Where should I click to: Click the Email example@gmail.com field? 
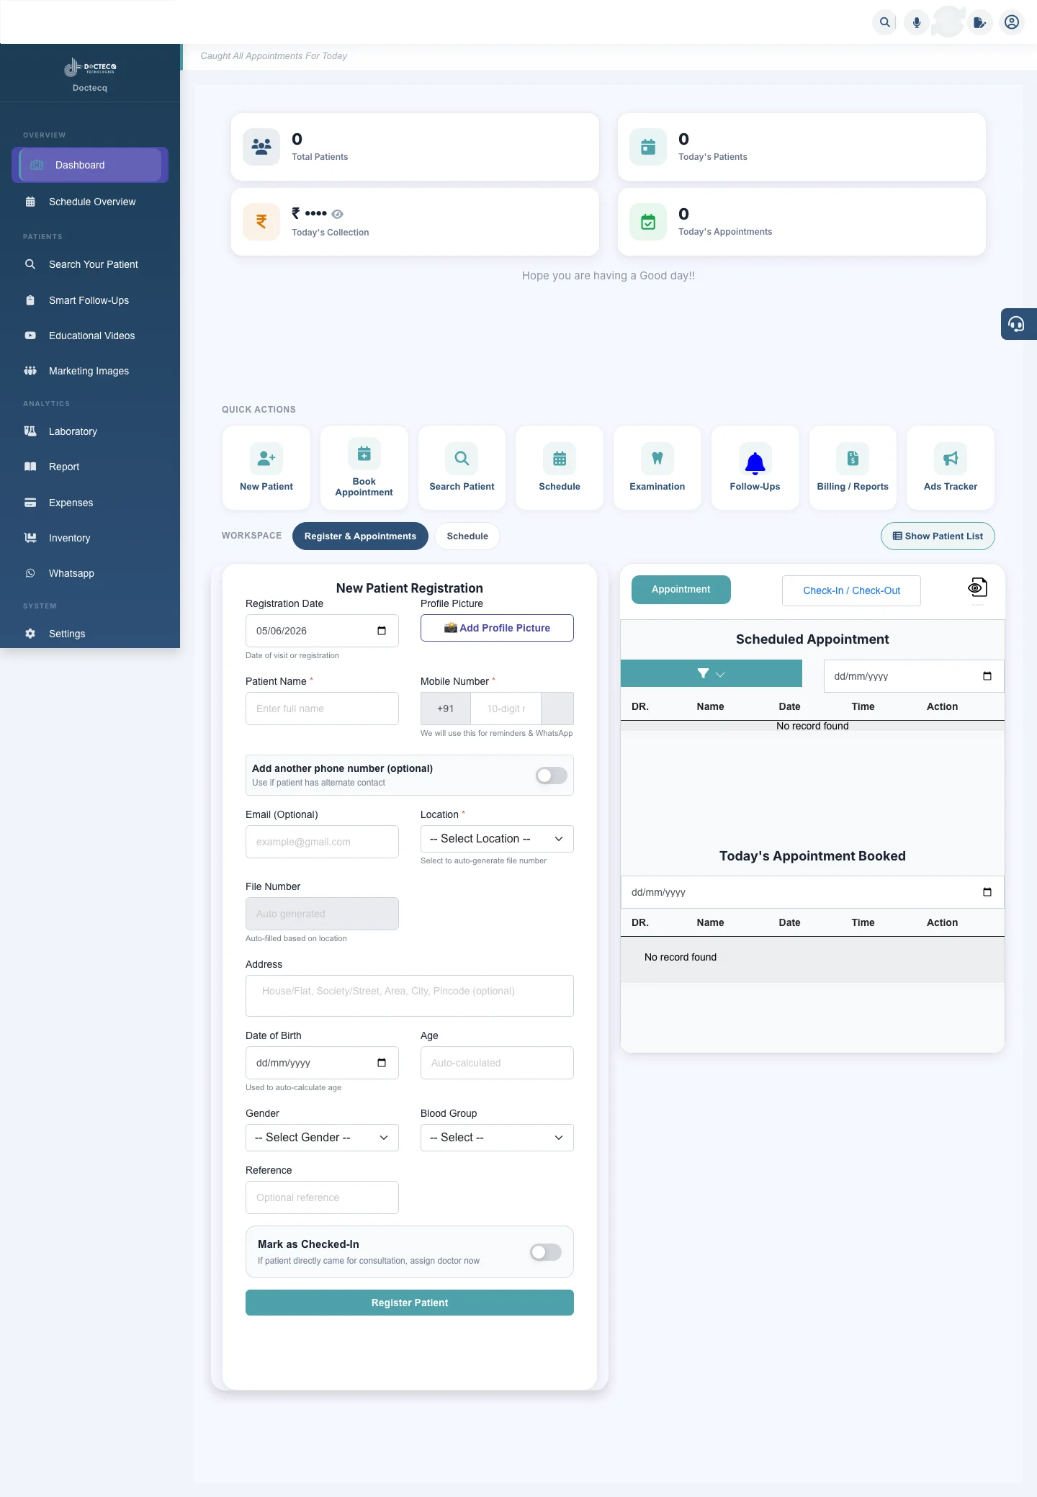tap(322, 842)
